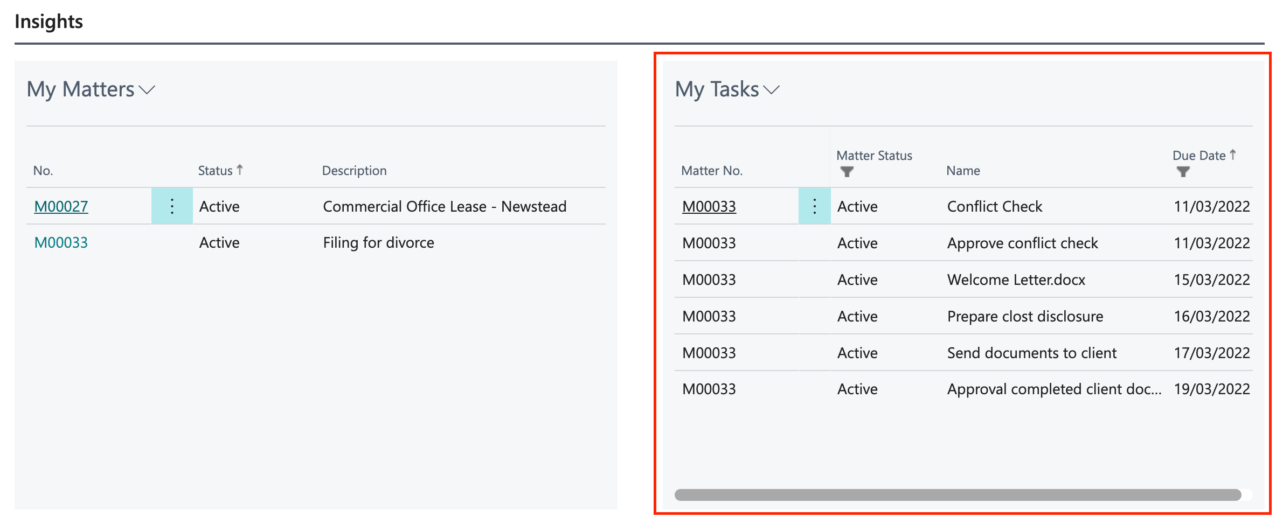The width and height of the screenshot is (1276, 517).
Task: Open row actions menu for Conflict Check task
Action: click(814, 206)
